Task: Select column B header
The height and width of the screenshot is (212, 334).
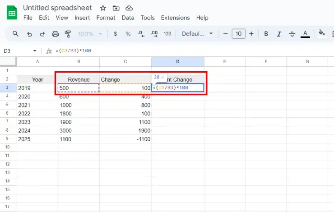Action: coord(79,62)
